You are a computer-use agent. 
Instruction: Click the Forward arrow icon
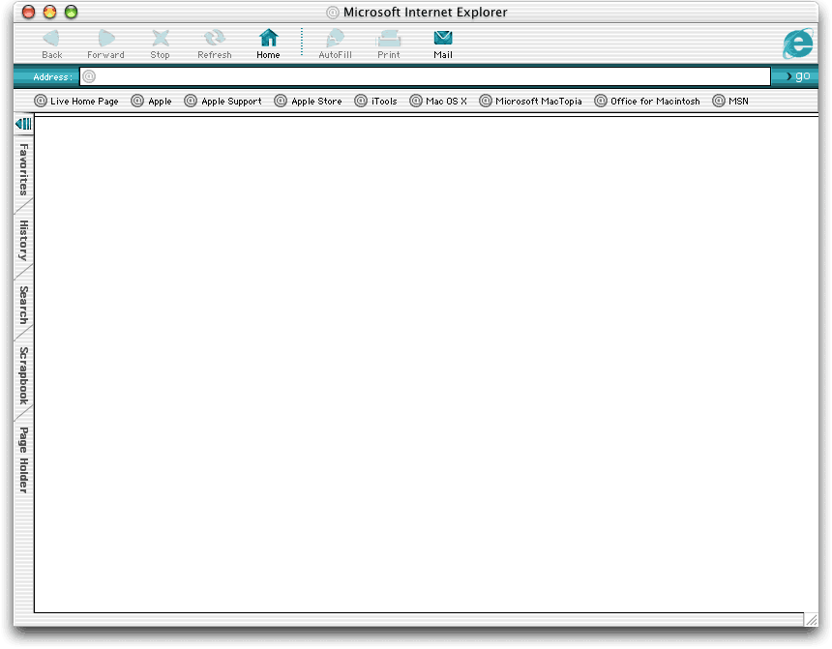(106, 39)
